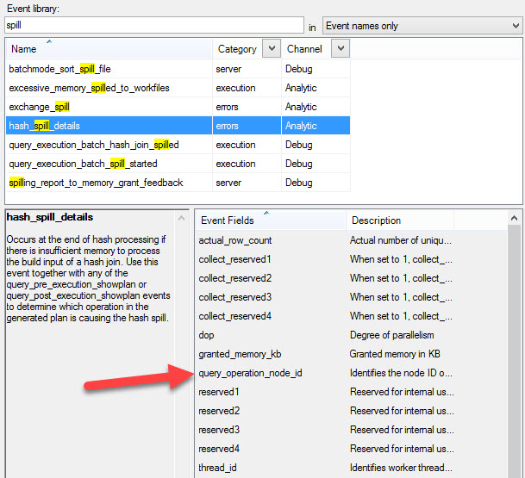Open the Category column filter dropdown
The image size is (525, 478).
(x=270, y=49)
